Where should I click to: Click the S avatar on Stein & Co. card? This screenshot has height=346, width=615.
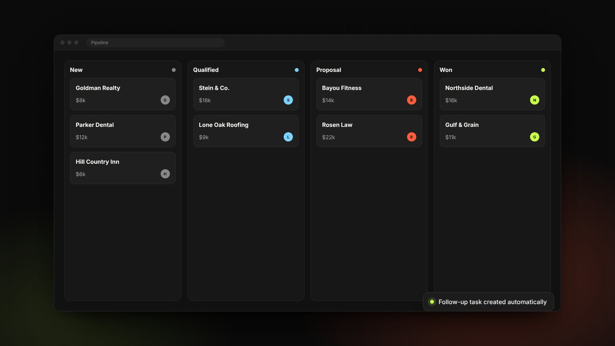[288, 100]
